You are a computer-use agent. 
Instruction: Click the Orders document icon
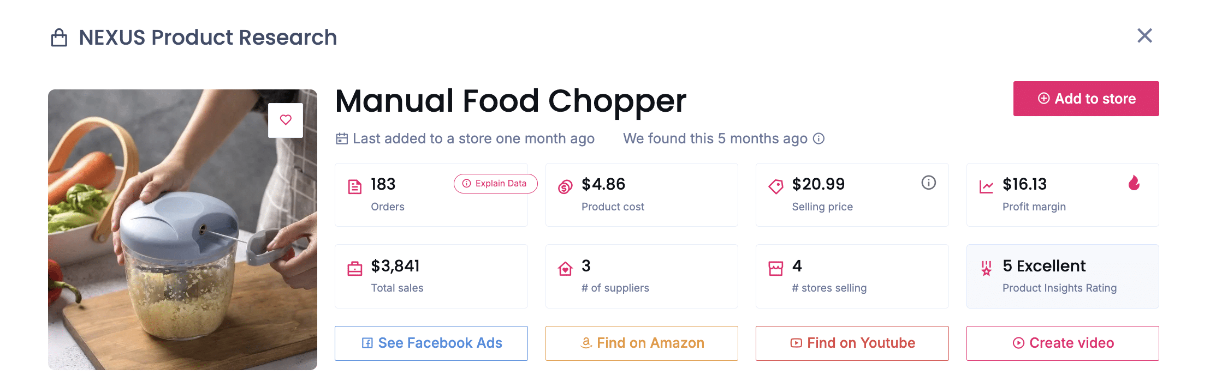[355, 186]
